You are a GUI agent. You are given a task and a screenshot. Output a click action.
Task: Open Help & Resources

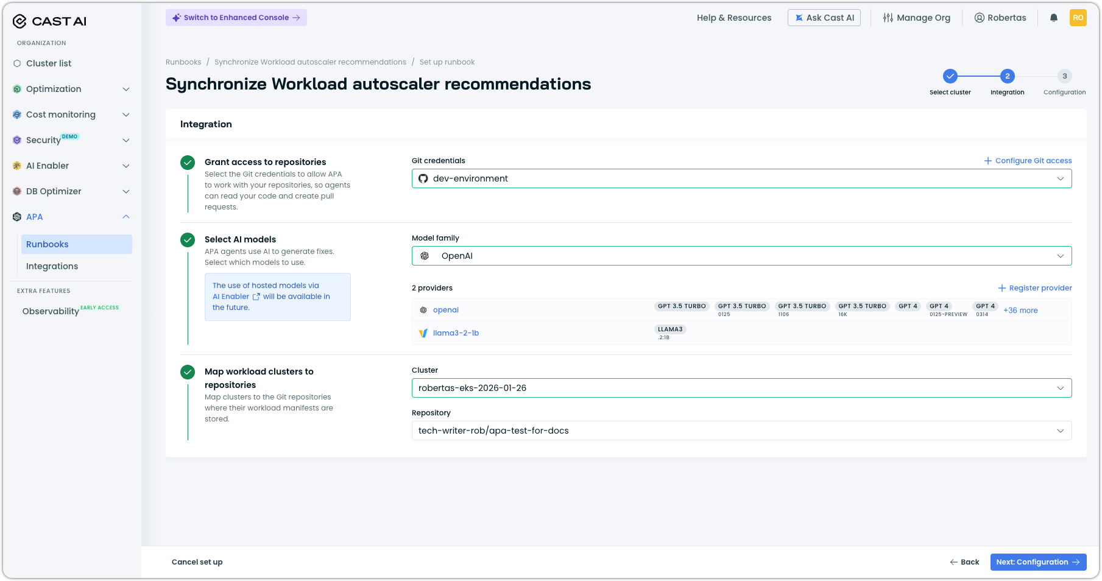[x=734, y=18]
